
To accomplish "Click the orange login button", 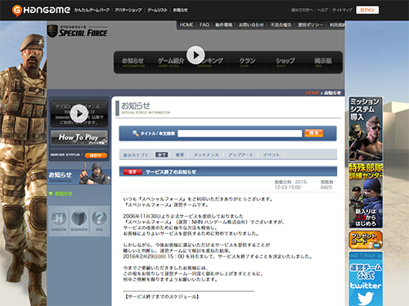I will pos(367,10).
